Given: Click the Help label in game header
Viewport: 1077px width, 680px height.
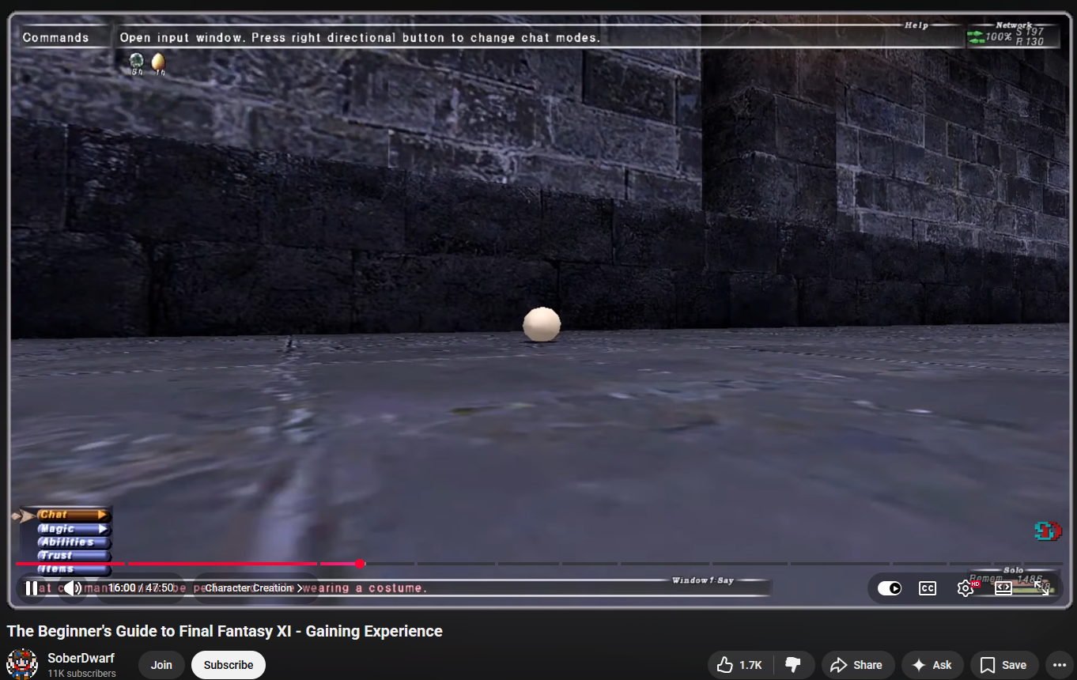Looking at the screenshot, I should [916, 25].
